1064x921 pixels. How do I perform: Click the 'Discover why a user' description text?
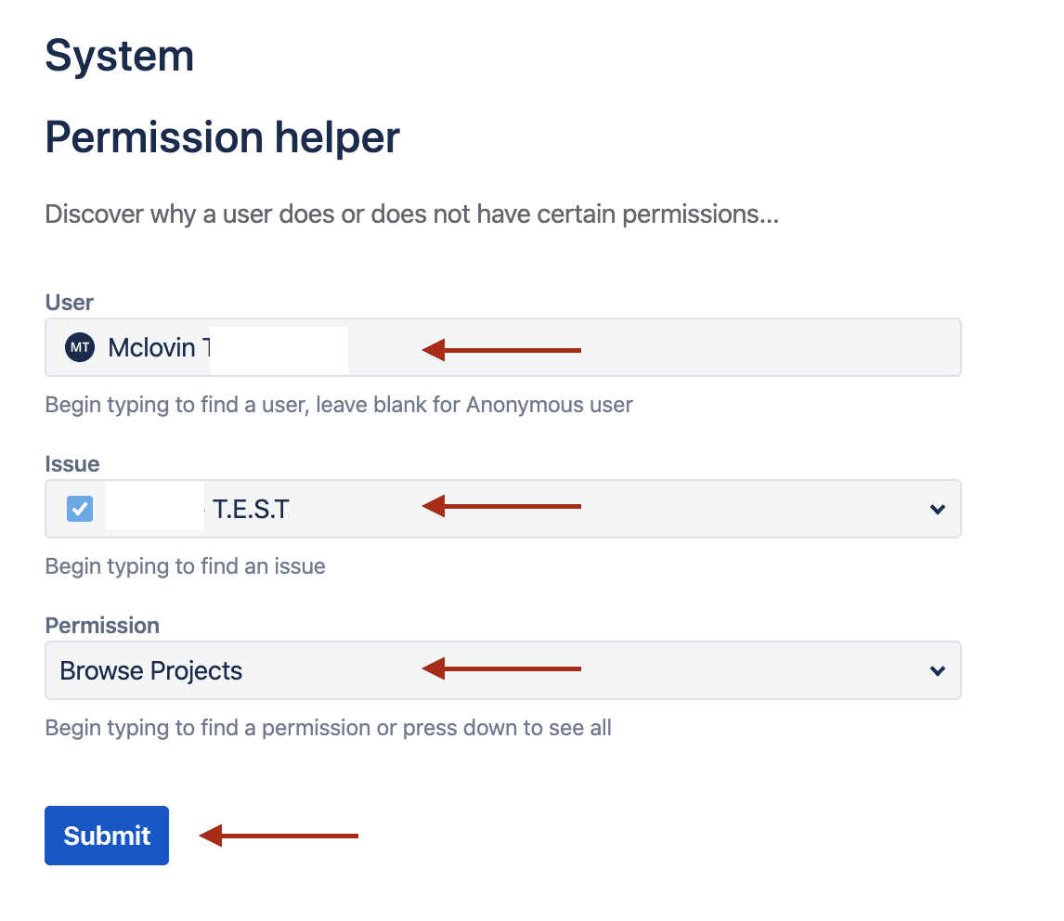pyautogui.click(x=411, y=214)
